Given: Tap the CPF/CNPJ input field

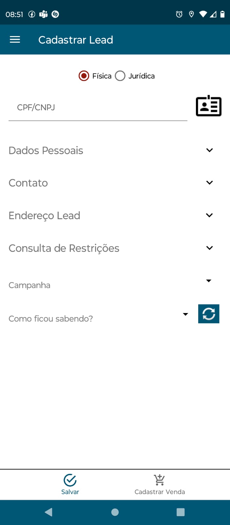Looking at the screenshot, I should (x=98, y=108).
